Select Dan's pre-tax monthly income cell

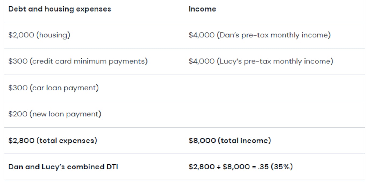tap(259, 35)
